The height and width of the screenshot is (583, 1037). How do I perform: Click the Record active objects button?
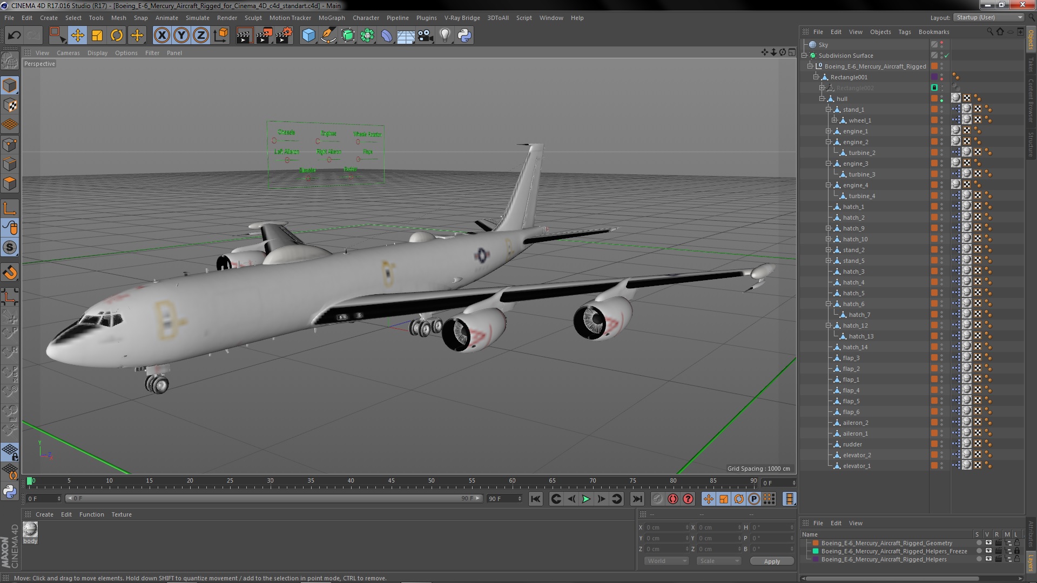657,499
